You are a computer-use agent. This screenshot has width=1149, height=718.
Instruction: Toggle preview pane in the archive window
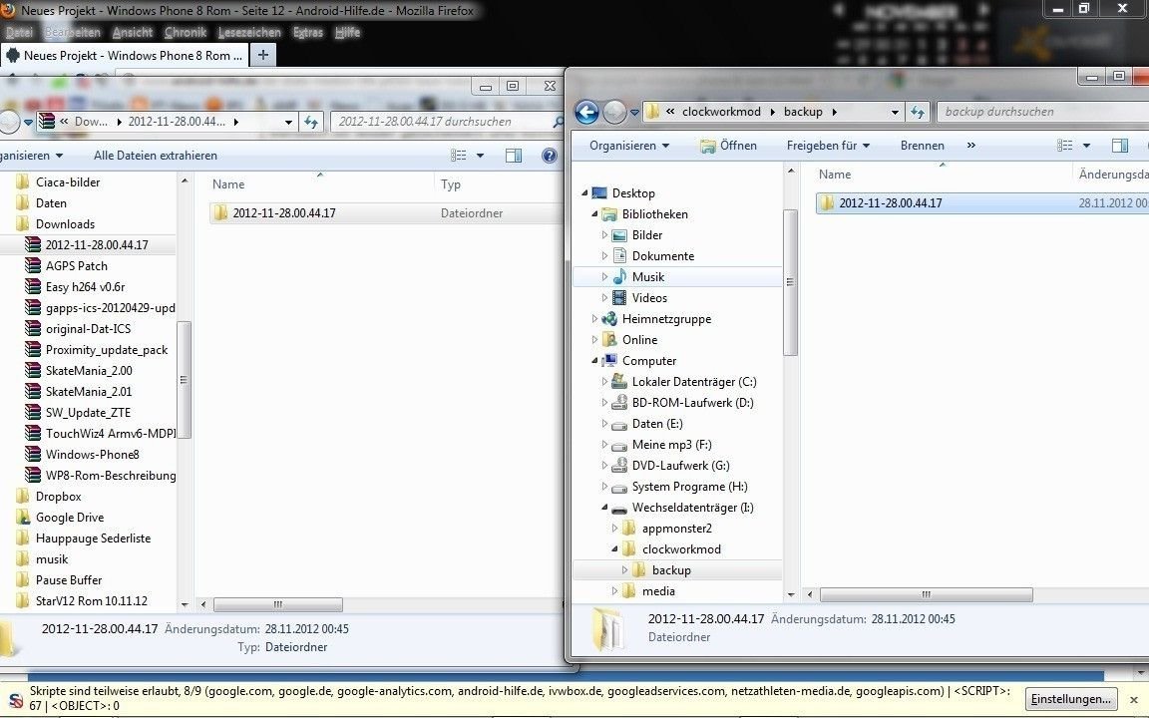(514, 156)
